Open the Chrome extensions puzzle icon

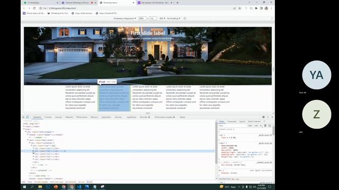256,8
